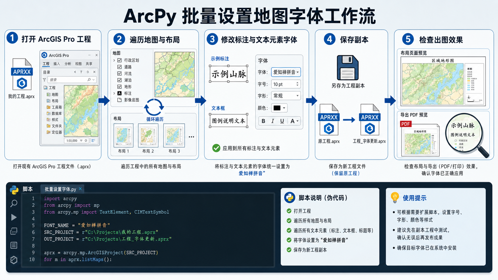Viewport: 498px width, 280px height.
Task: Select the 地图 item in the catalog tree
Action: tap(52, 94)
